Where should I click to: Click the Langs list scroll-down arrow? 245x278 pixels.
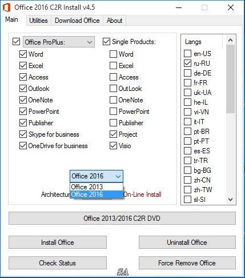(230, 200)
